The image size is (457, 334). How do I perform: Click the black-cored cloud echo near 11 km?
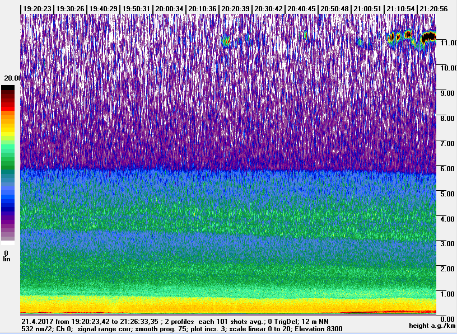click(429, 37)
